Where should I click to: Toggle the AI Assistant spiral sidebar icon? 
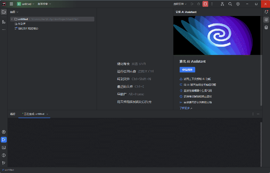pyautogui.click(x=266, y=19)
